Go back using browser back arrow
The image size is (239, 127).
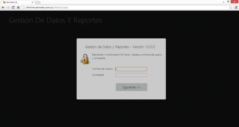[3, 7]
